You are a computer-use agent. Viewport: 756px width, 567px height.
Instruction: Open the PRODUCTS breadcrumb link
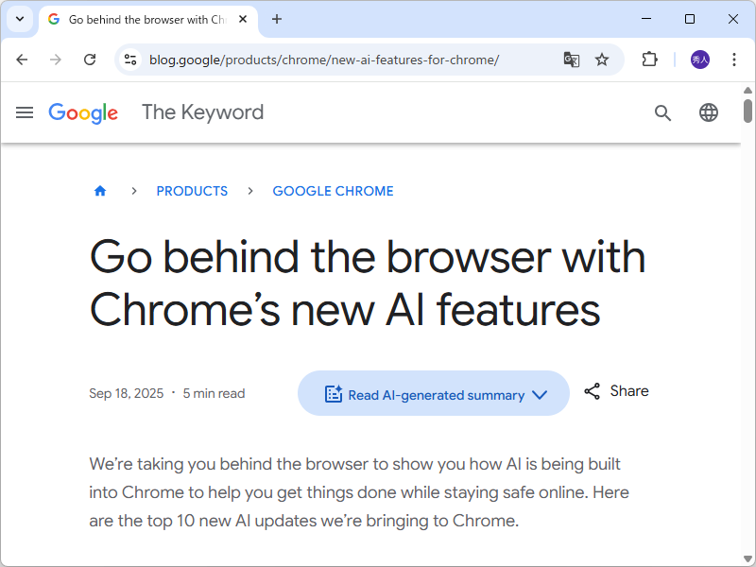click(x=192, y=191)
